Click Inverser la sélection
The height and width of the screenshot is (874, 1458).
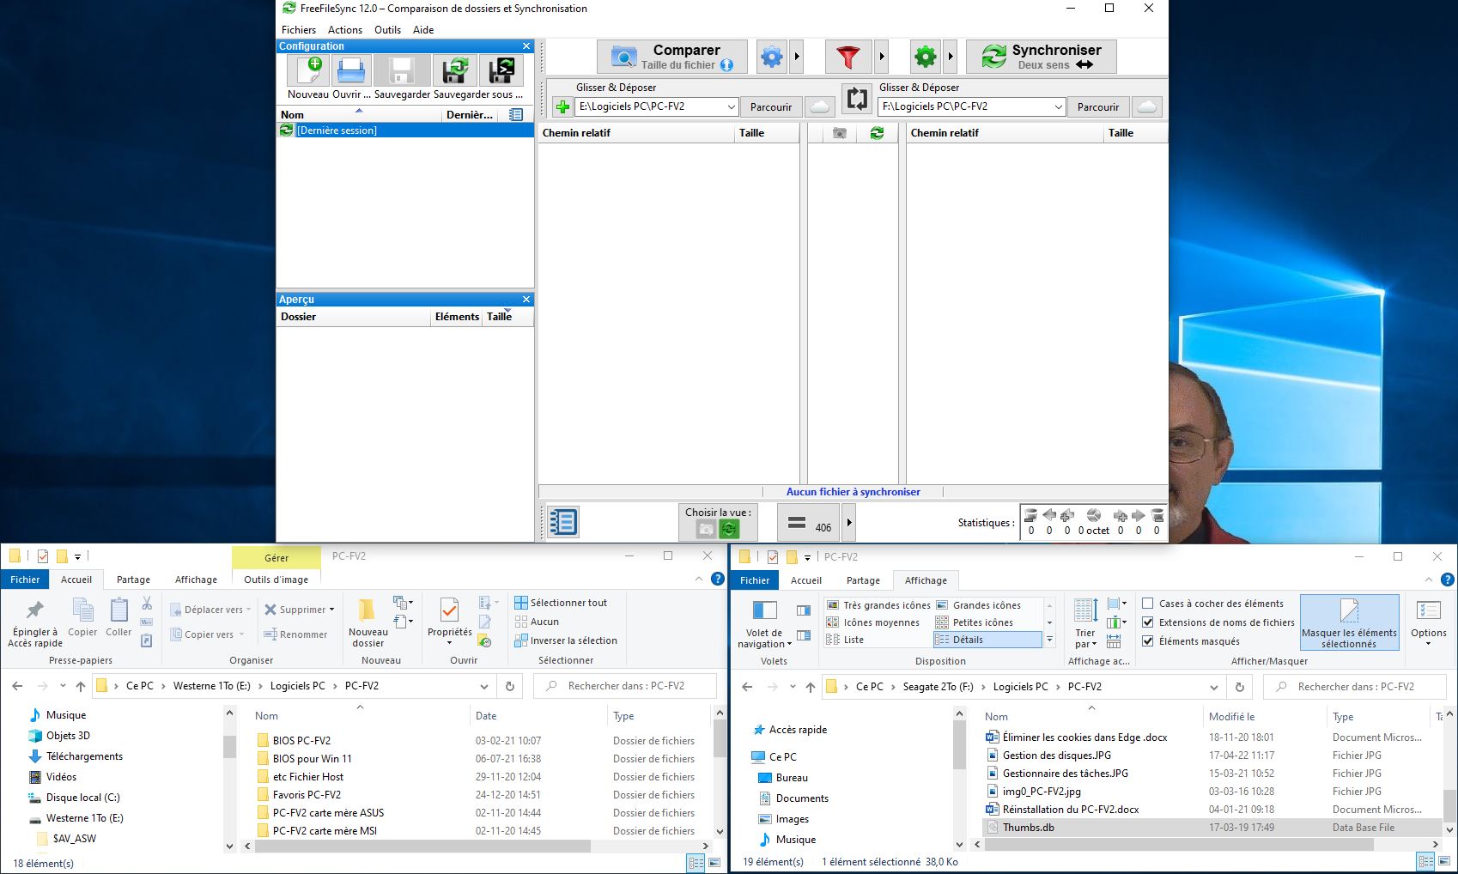[566, 640]
